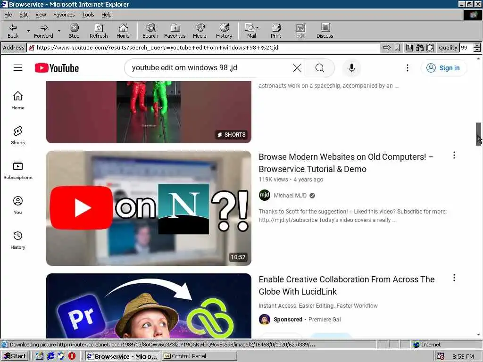483x362 pixels.
Task: Open the Media toolbar button
Action: coord(200,31)
